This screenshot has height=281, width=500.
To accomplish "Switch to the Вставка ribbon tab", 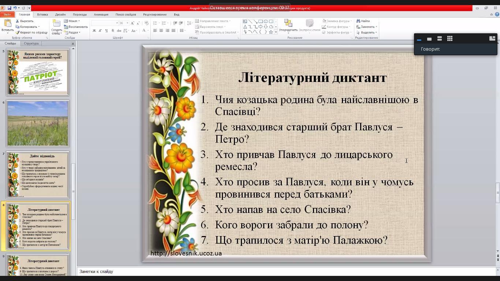I will tap(42, 15).
